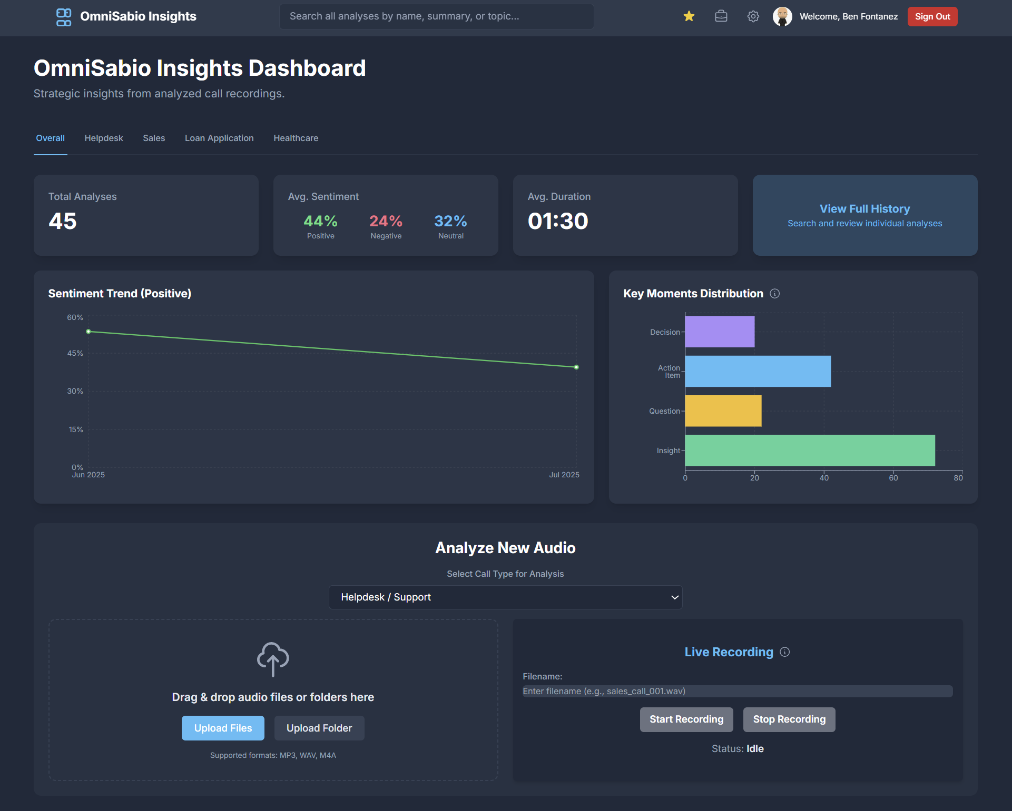Click the Live Recording info icon
1012x811 pixels.
[784, 652]
